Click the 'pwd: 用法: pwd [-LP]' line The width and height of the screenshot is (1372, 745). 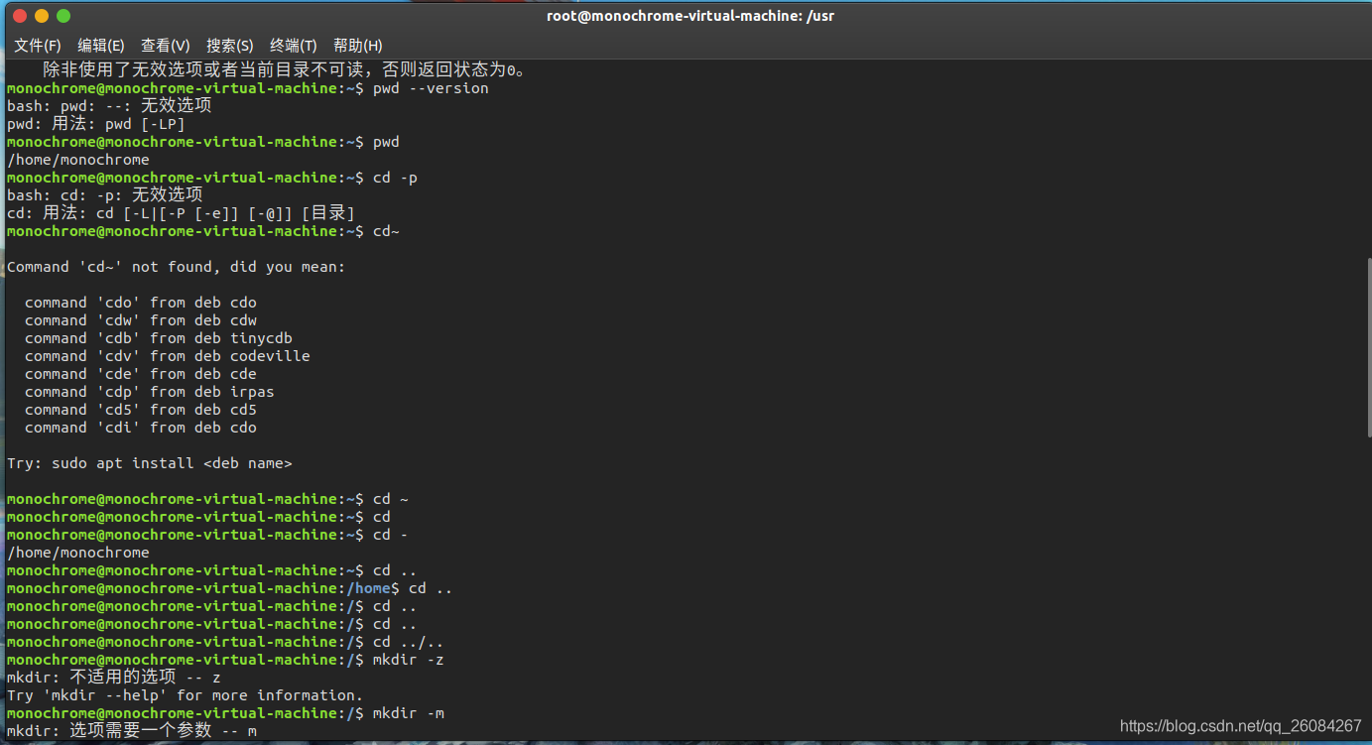[96, 124]
